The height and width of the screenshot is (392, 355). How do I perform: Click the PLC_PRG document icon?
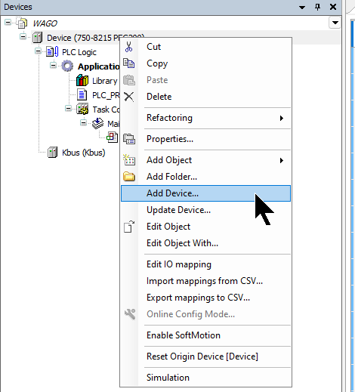pyautogui.click(x=82, y=95)
